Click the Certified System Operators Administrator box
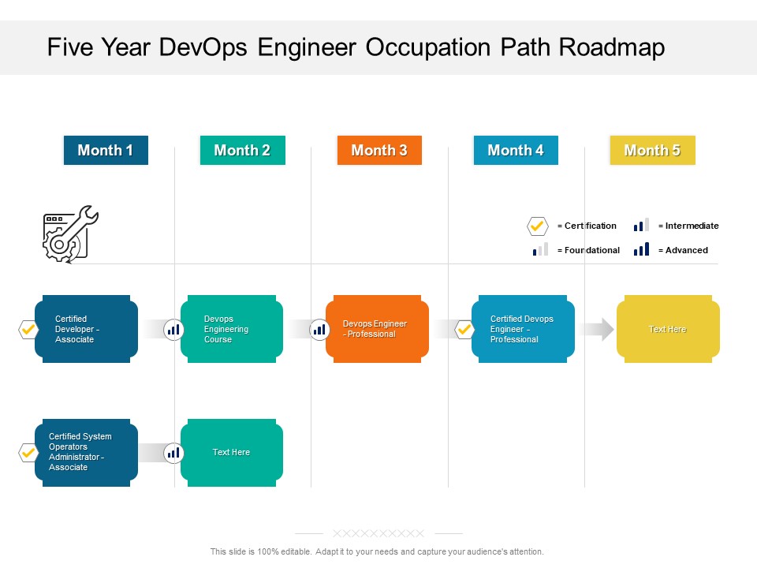This screenshot has height=568, width=757. 87,453
